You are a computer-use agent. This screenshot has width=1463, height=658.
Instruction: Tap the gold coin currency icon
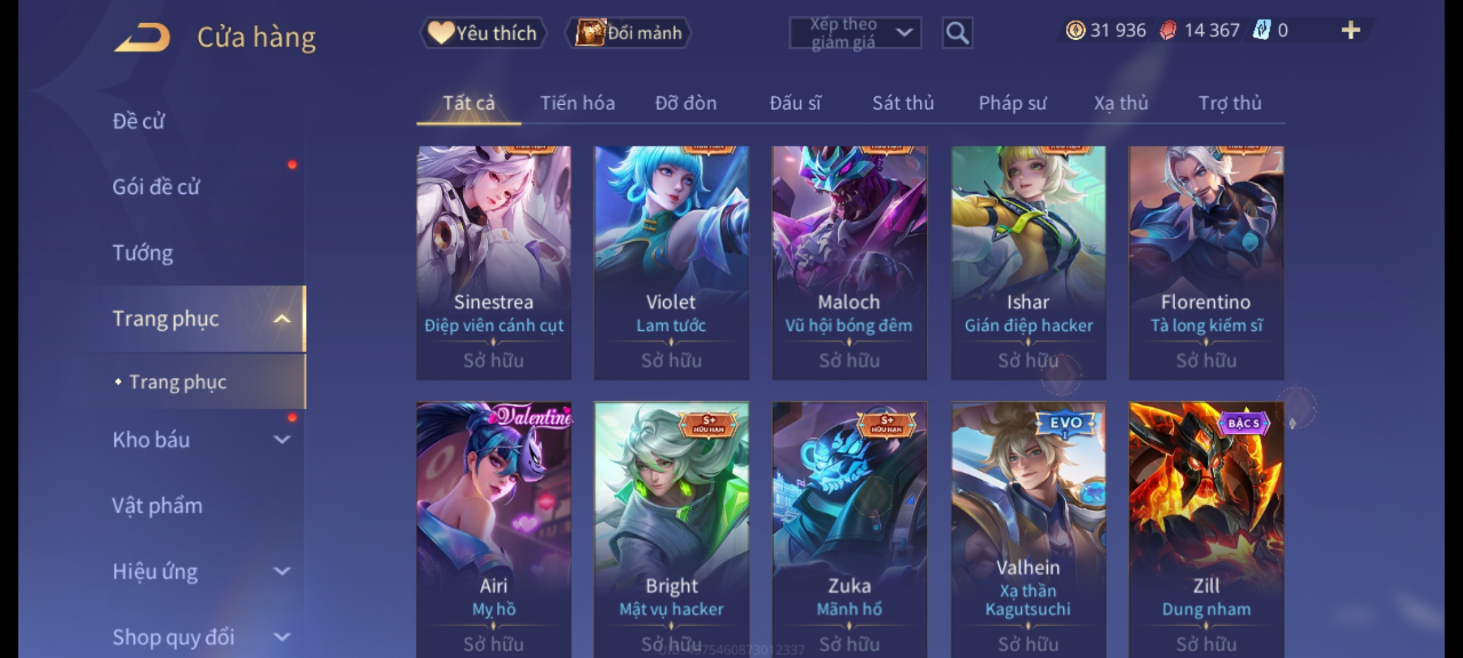point(1075,30)
